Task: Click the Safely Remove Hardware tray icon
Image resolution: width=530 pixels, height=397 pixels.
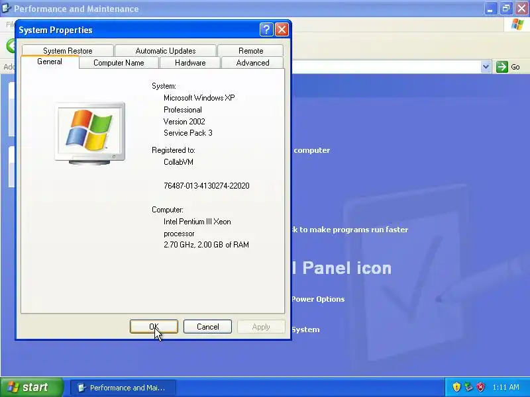Action: click(468, 387)
